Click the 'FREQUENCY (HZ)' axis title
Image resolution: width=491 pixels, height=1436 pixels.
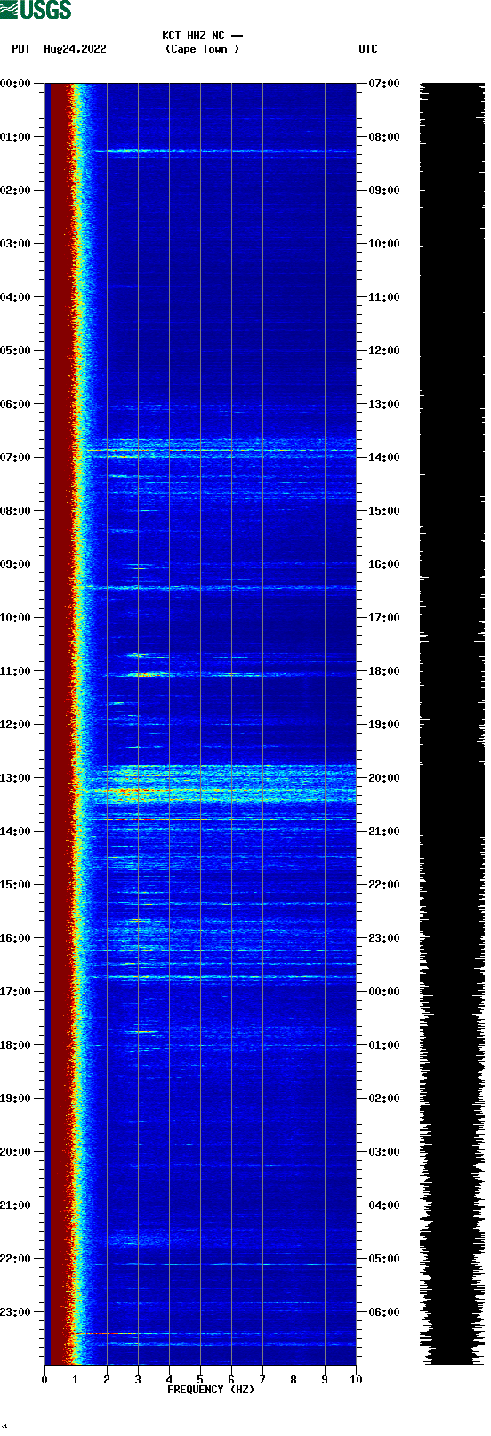211,1390
